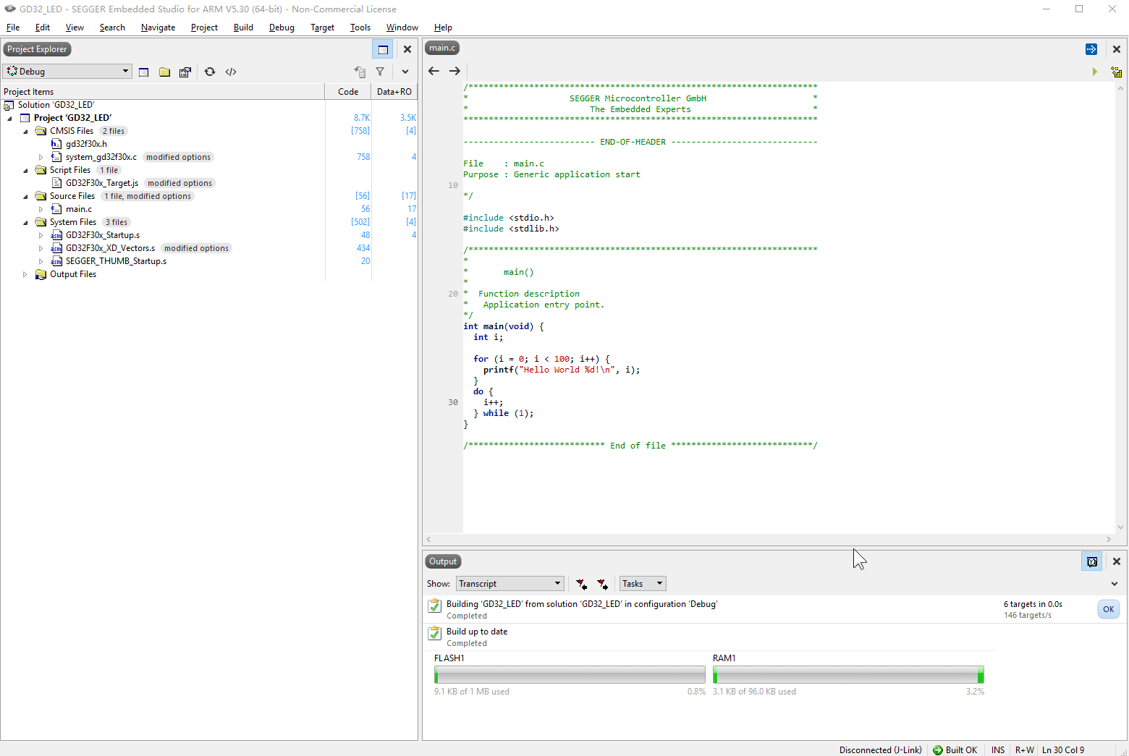Viewport: 1129px width, 756px height.
Task: Open Output panel overflow chevron
Action: [x=1115, y=584]
